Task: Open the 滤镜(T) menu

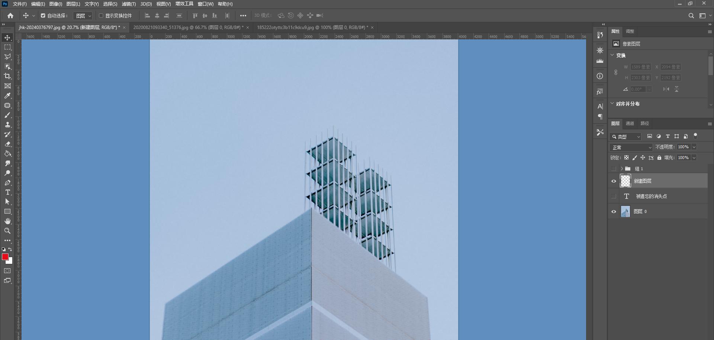Action: [129, 4]
